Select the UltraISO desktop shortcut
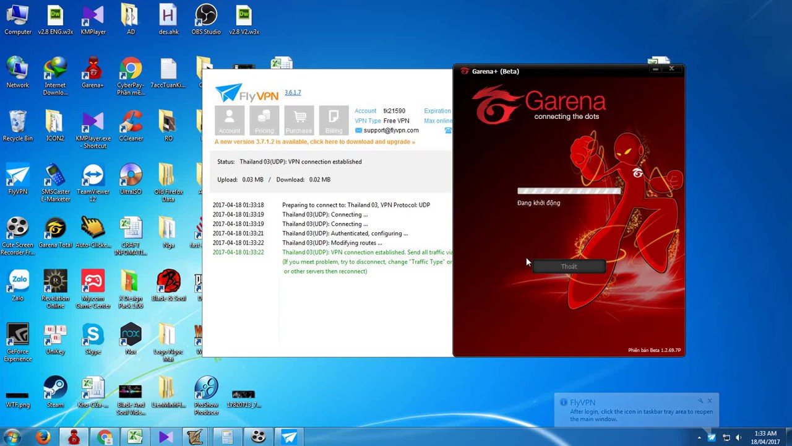Screen dimensions: 792x446 coord(131,180)
